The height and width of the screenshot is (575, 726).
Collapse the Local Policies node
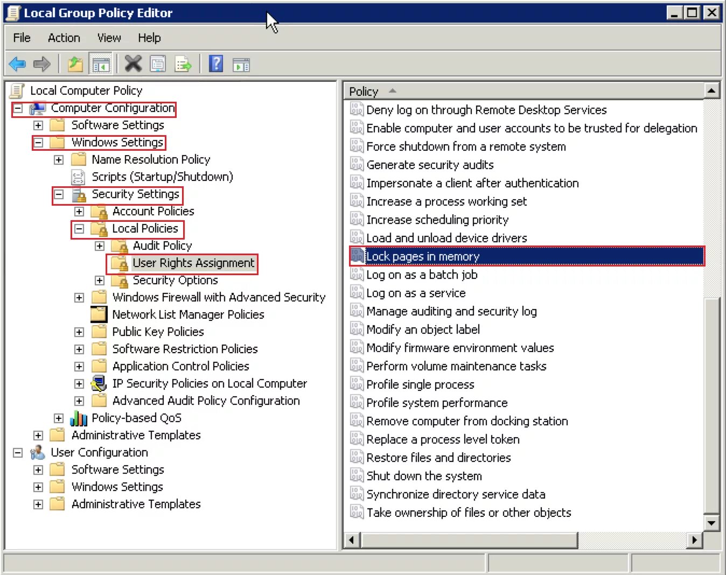pyautogui.click(x=79, y=229)
